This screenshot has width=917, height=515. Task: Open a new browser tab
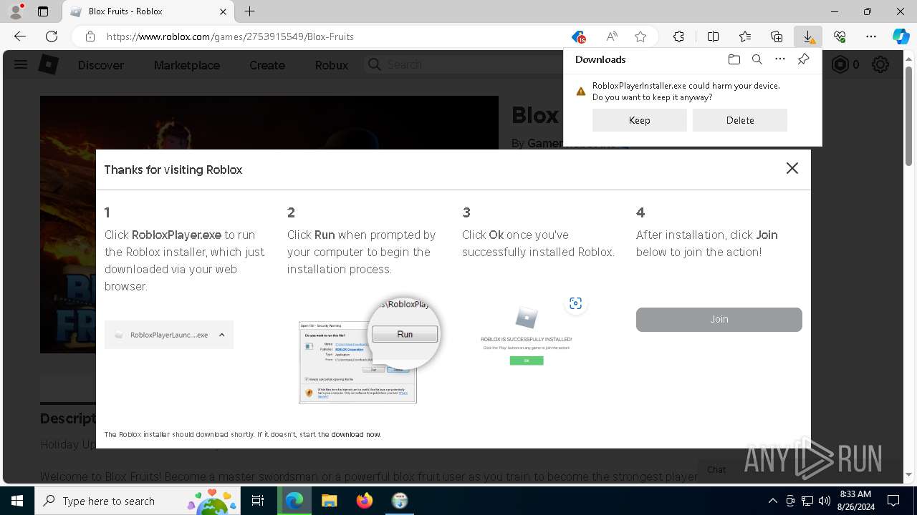(x=249, y=11)
